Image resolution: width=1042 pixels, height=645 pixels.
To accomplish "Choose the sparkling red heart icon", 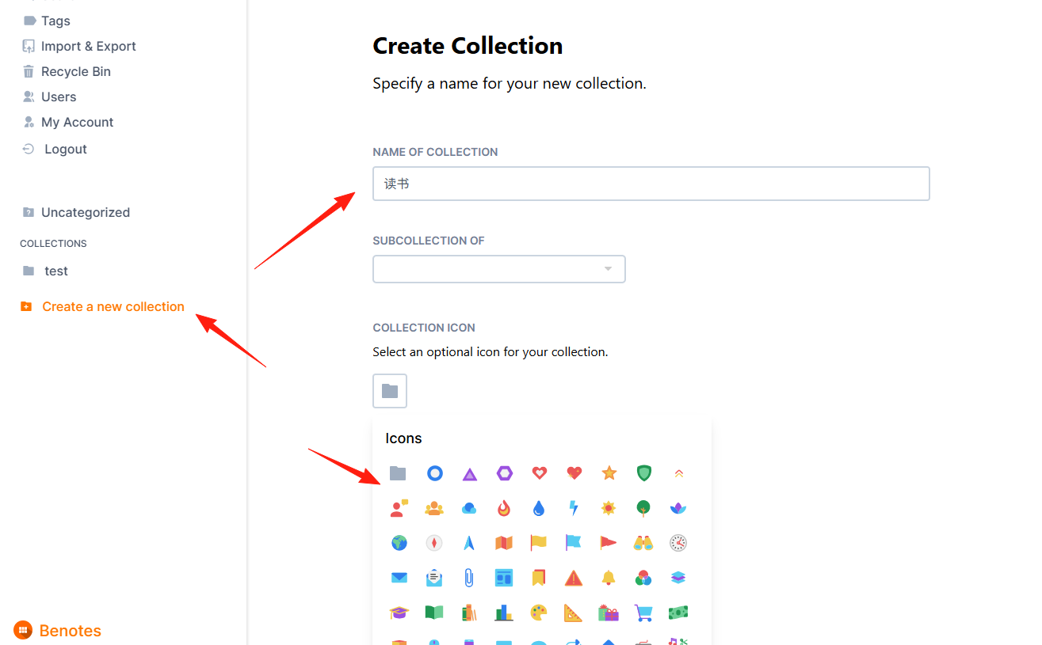I will (x=574, y=473).
